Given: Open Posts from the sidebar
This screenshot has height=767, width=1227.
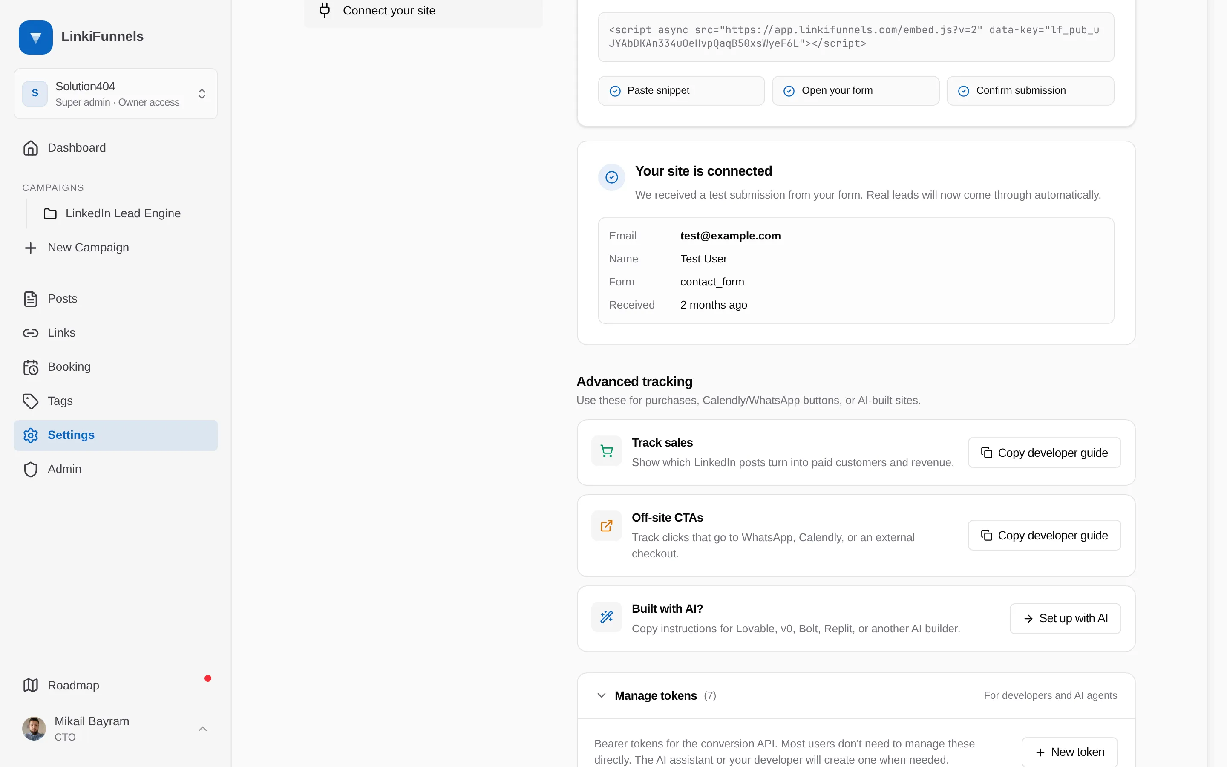Looking at the screenshot, I should tap(115, 299).
